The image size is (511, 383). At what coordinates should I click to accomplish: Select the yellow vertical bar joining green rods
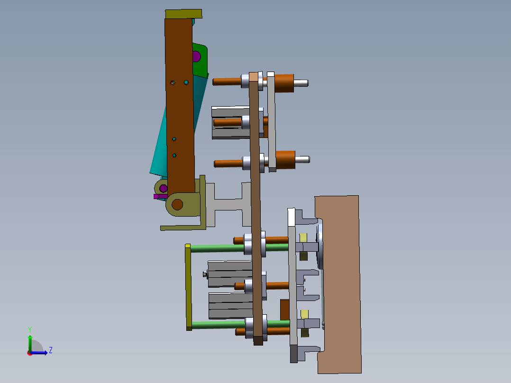point(188,287)
